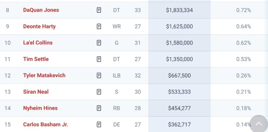Open contract details icon for La'el Collins
This screenshot has width=268, height=132.
click(99, 43)
